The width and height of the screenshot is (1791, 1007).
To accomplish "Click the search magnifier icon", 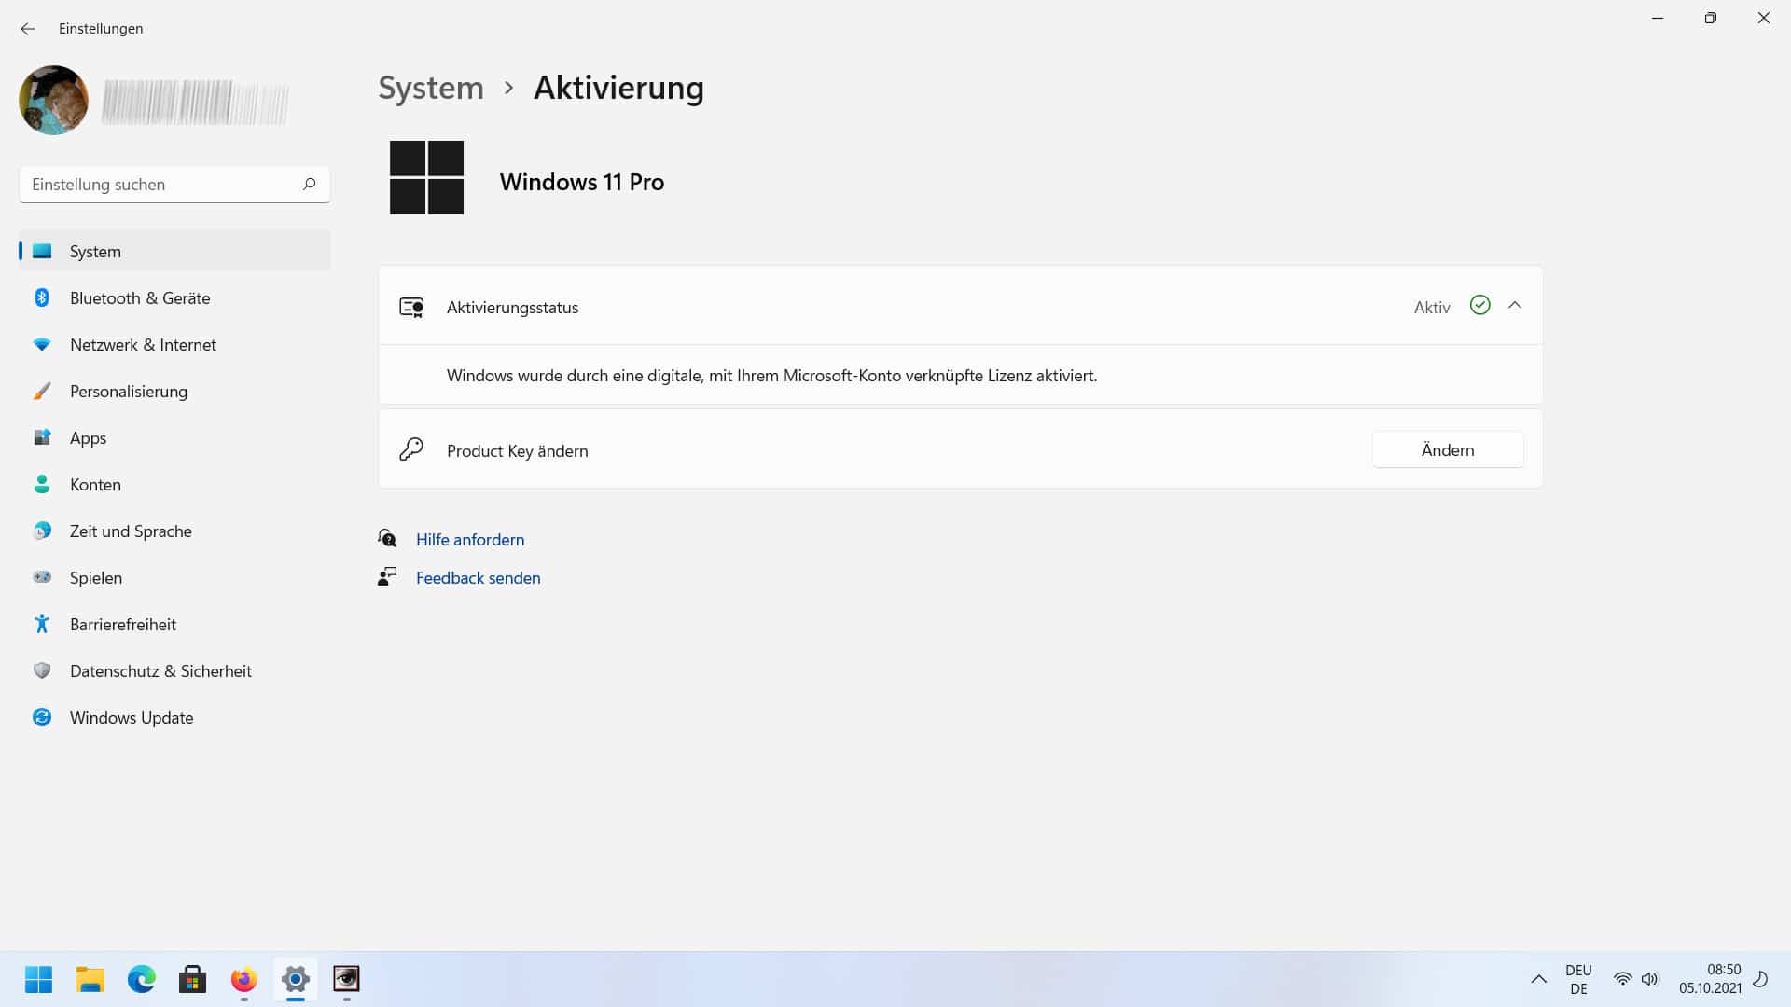I will tap(310, 185).
